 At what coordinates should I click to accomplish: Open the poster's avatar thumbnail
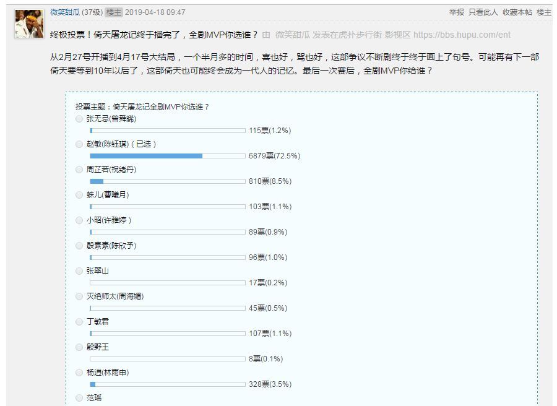30,24
